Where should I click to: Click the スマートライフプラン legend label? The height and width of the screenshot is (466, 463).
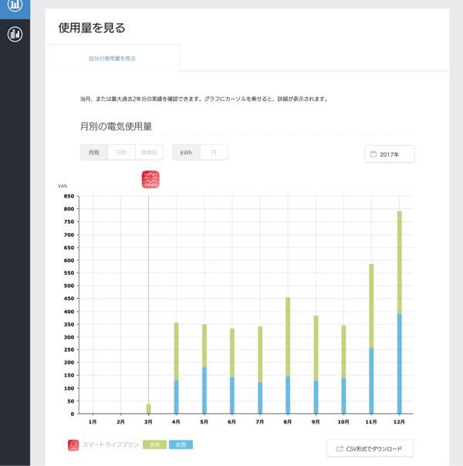110,444
